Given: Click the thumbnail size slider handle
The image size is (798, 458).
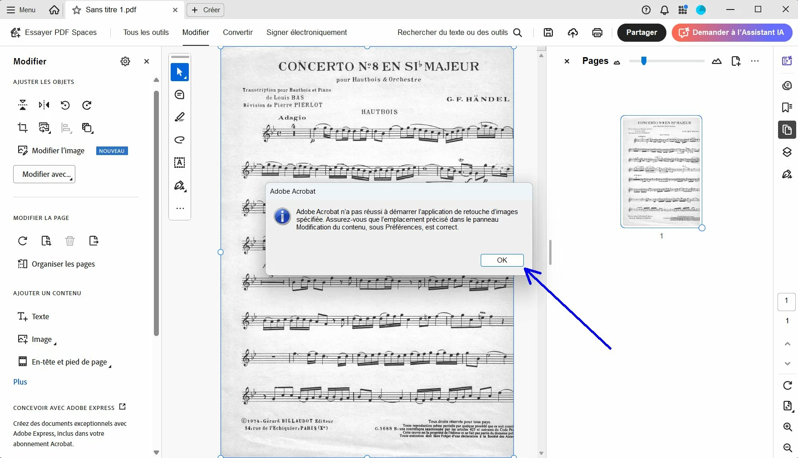Looking at the screenshot, I should pyautogui.click(x=644, y=61).
